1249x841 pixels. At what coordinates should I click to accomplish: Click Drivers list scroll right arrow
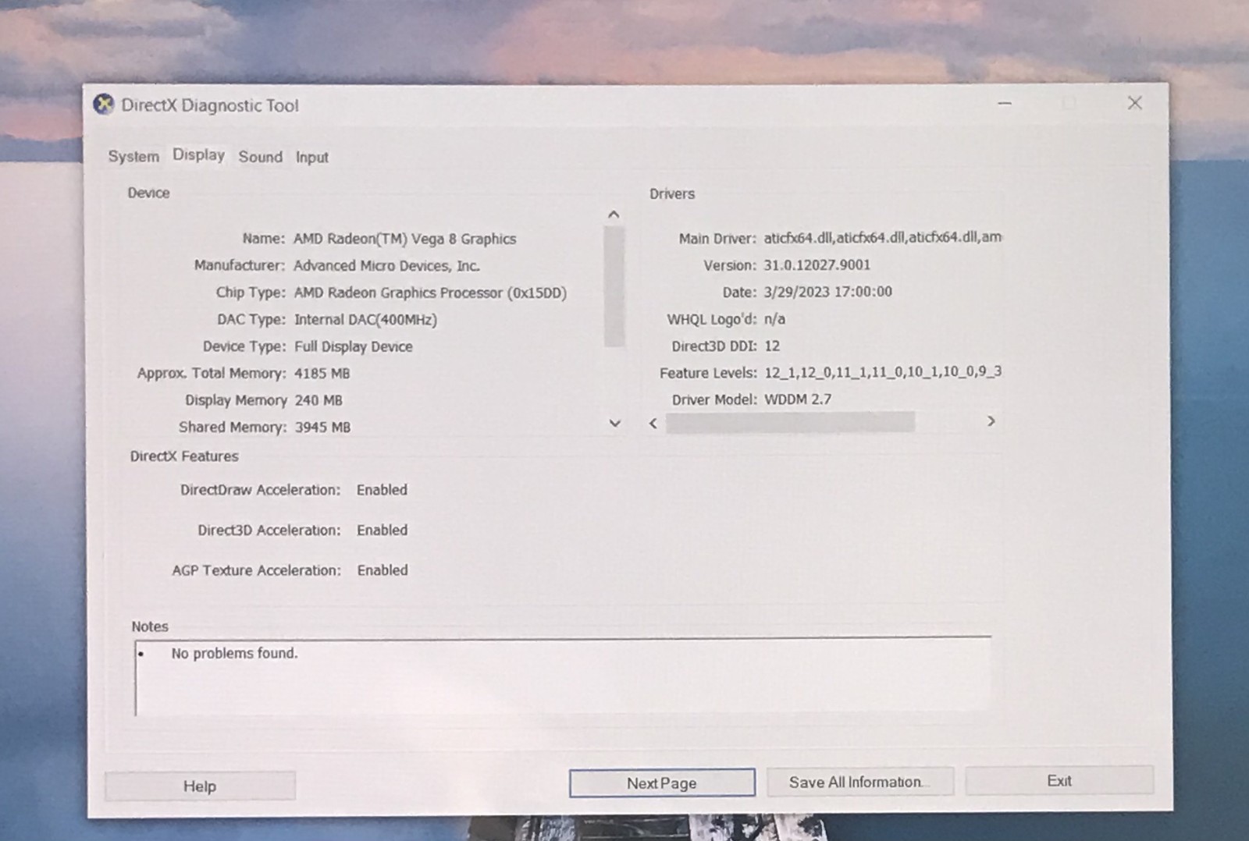(991, 421)
